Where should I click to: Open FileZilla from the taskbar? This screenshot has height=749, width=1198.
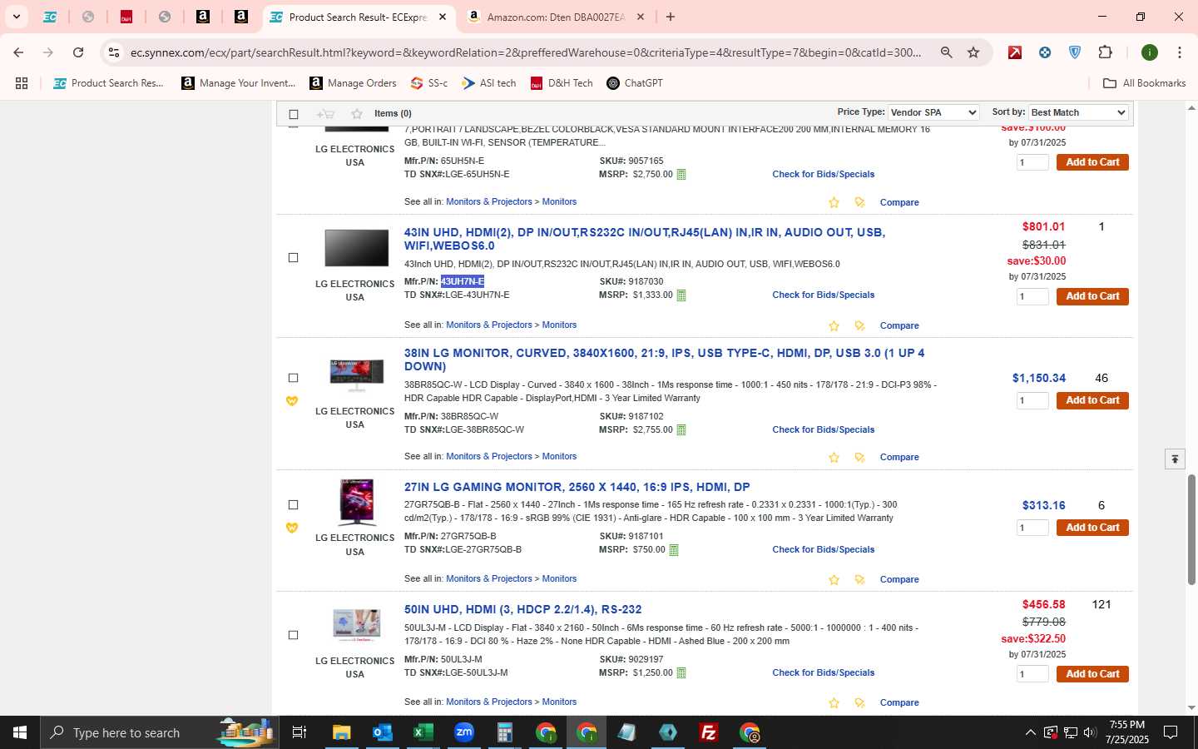coord(709,732)
